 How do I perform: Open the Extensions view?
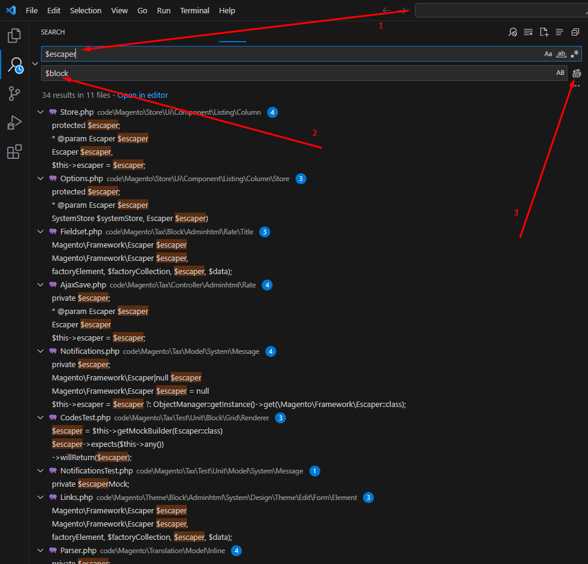click(x=14, y=152)
